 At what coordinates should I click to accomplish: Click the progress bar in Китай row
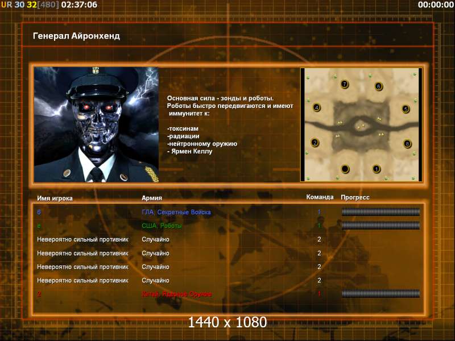point(380,294)
